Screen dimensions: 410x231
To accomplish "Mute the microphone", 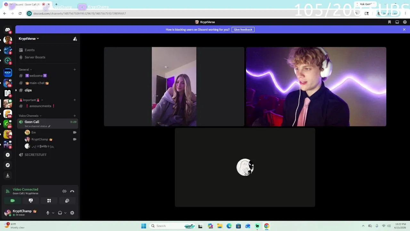I will click(x=48, y=213).
